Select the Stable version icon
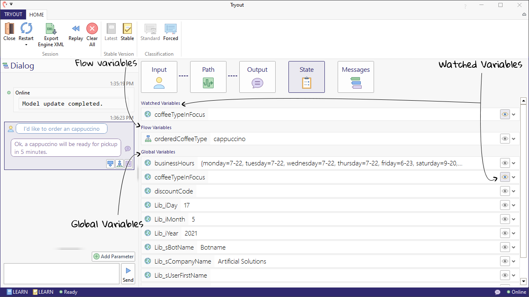This screenshot has height=297, width=529. [x=127, y=28]
